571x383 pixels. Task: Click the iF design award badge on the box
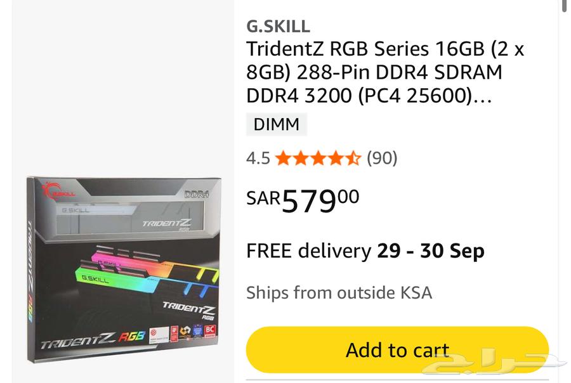(x=175, y=333)
